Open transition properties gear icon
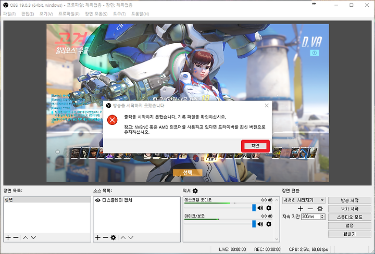This screenshot has width=375, height=254. coord(320,209)
